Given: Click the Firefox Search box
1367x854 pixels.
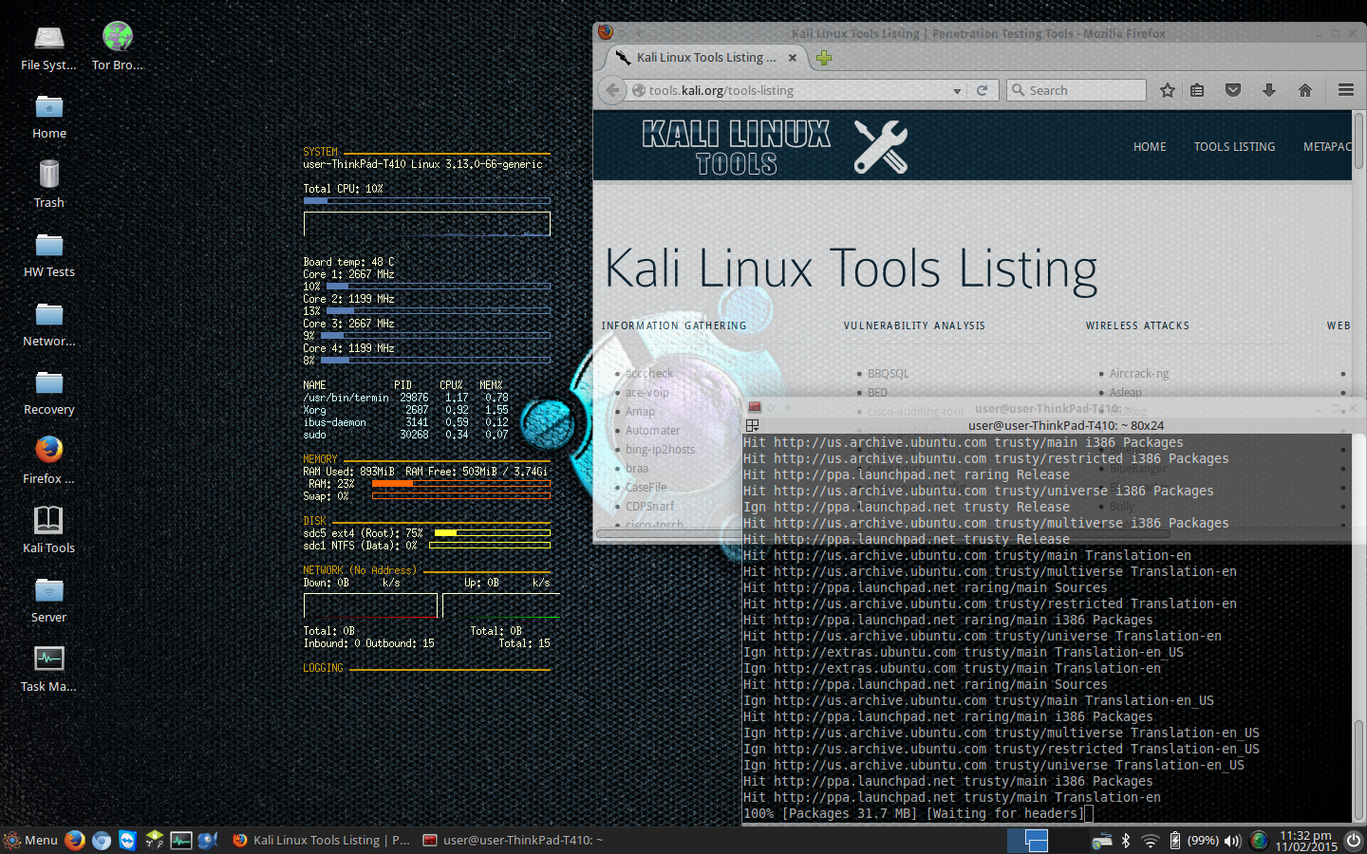Looking at the screenshot, I should point(1077,90).
